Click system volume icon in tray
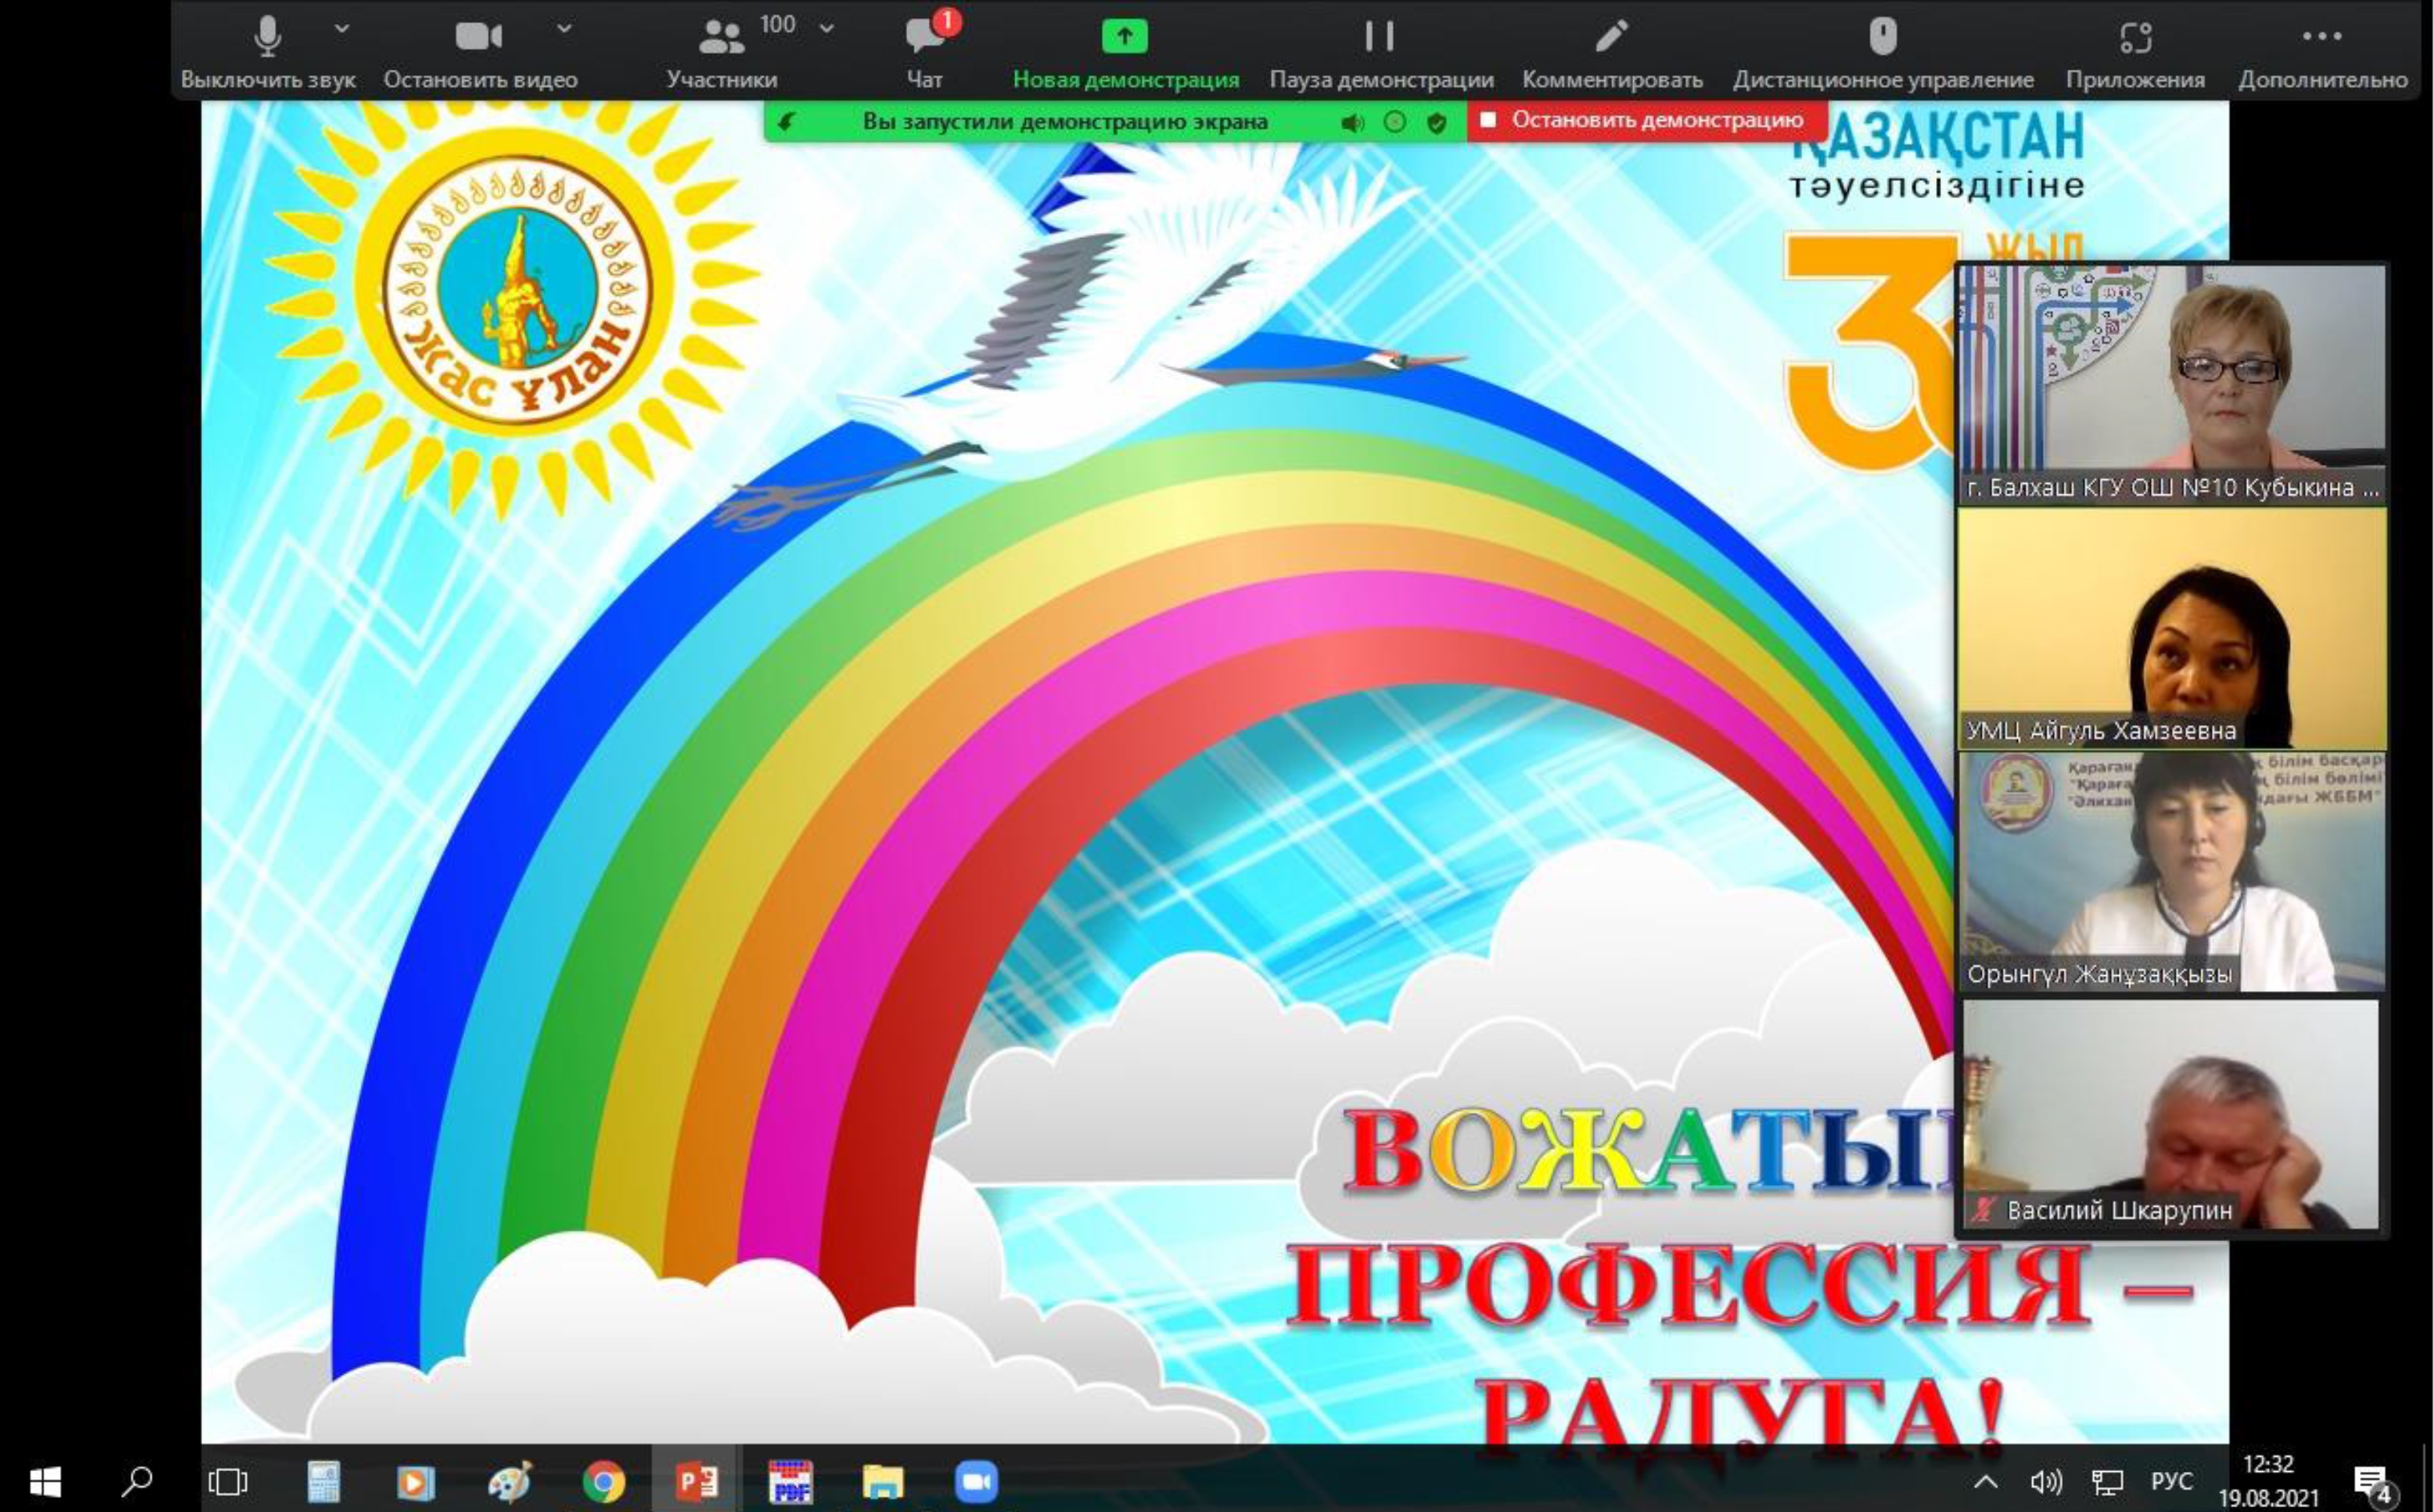The width and height of the screenshot is (2433, 1512). click(x=2046, y=1481)
